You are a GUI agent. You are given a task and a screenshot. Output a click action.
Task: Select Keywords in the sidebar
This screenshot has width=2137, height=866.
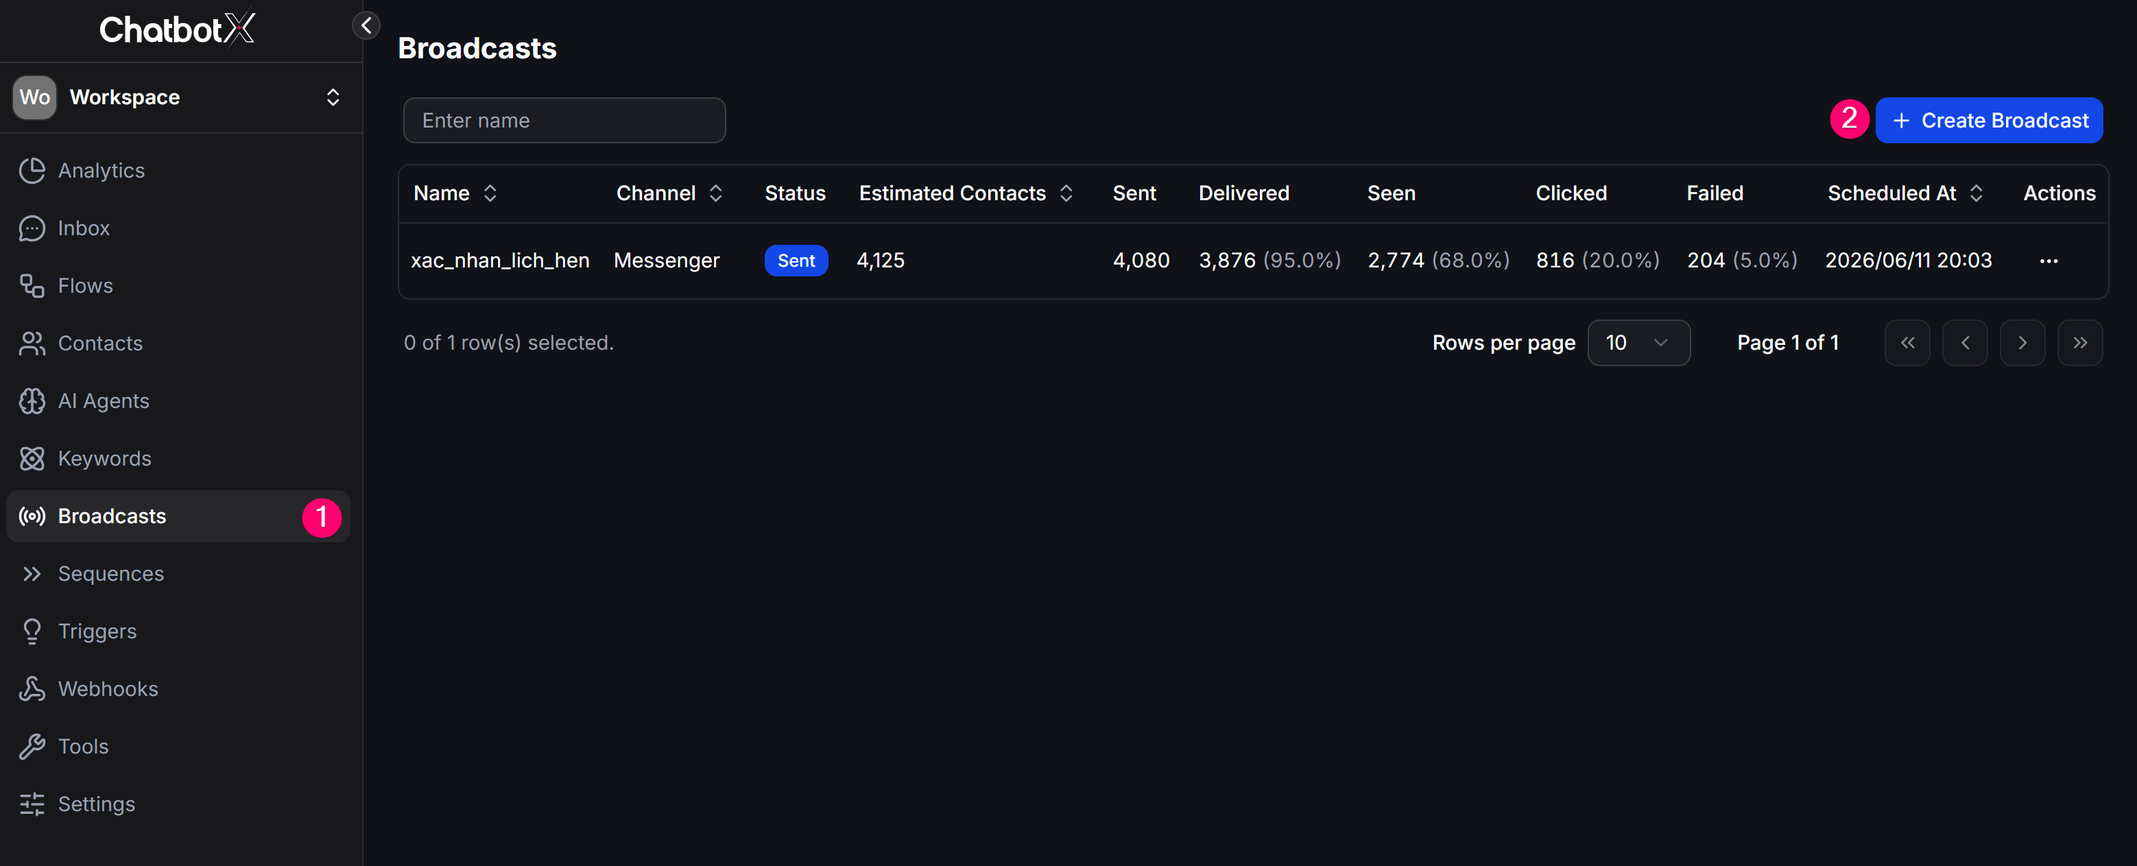(178, 459)
